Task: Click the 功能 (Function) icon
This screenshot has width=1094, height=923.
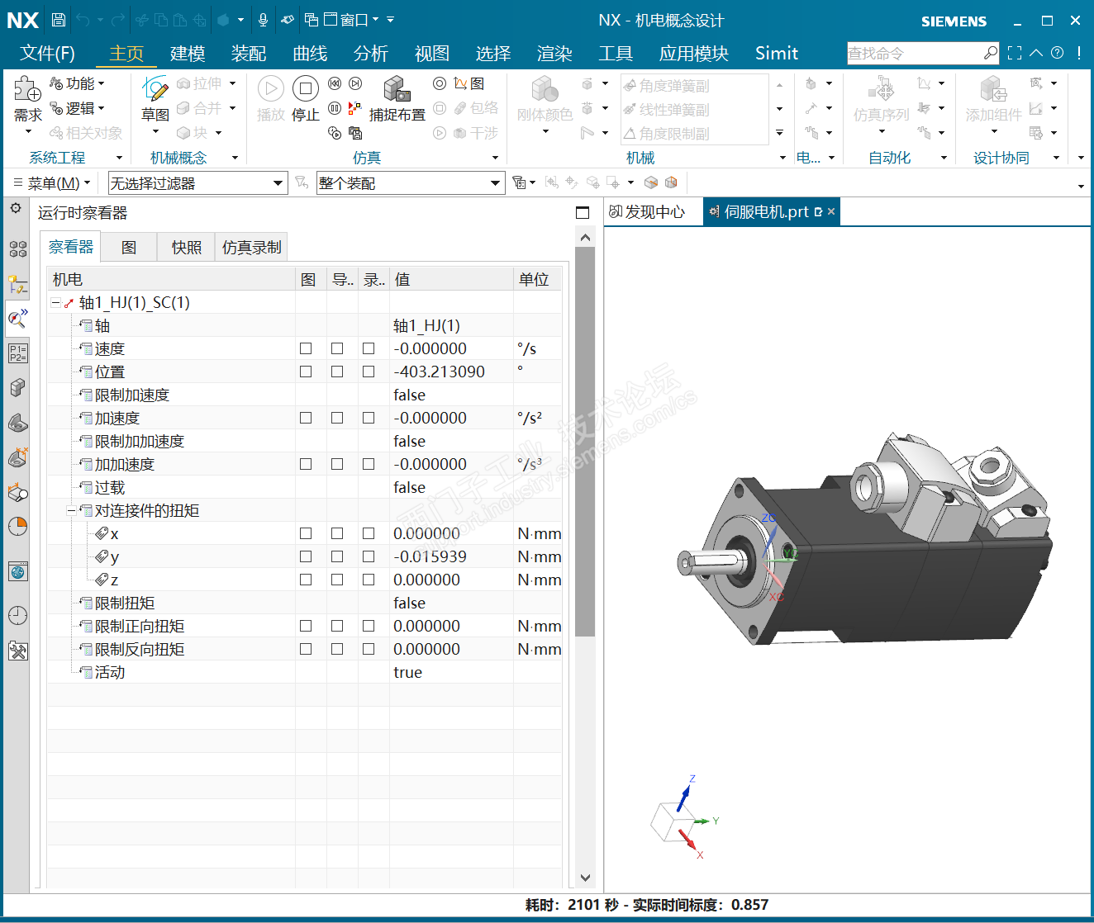Action: (x=56, y=83)
